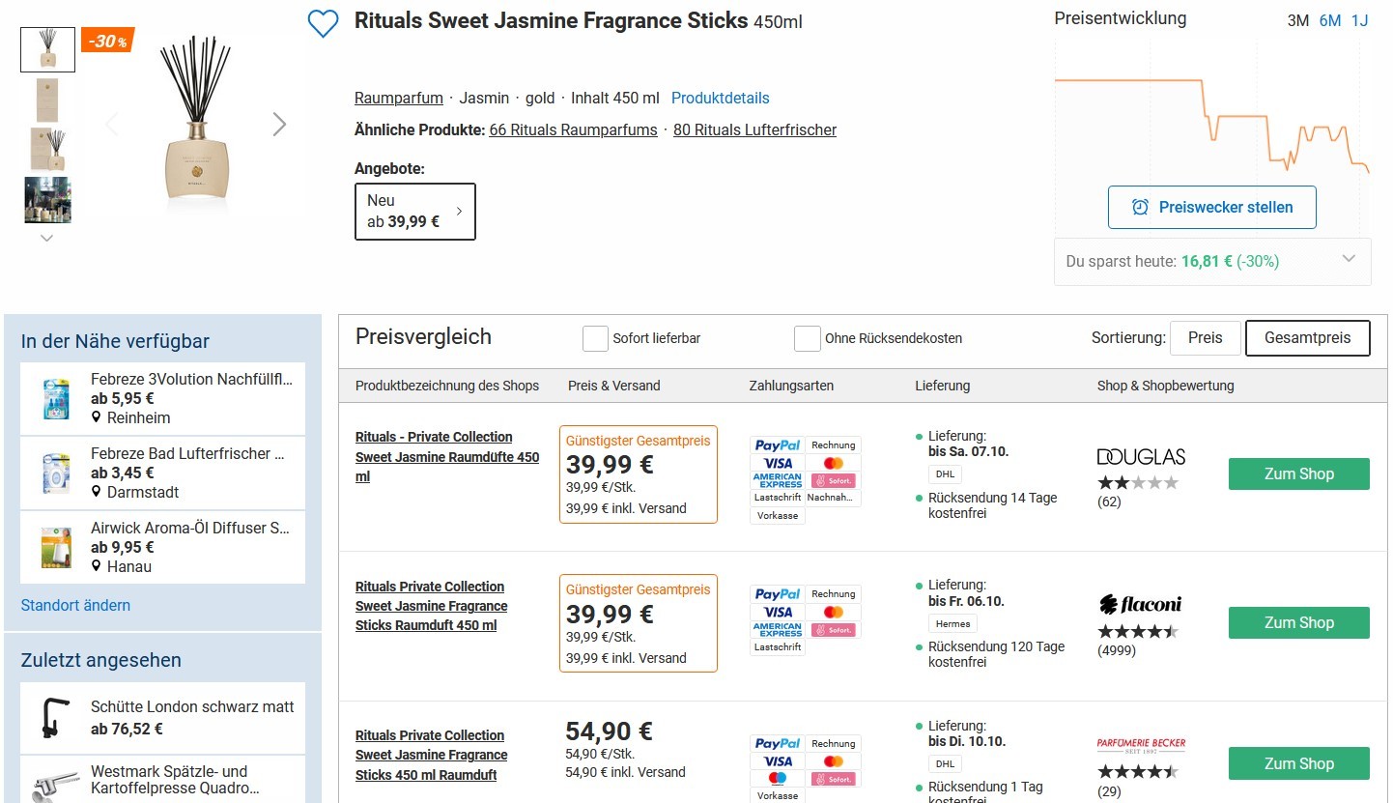1393x803 pixels.
Task: Click the Douglas shop logo
Action: click(1141, 456)
